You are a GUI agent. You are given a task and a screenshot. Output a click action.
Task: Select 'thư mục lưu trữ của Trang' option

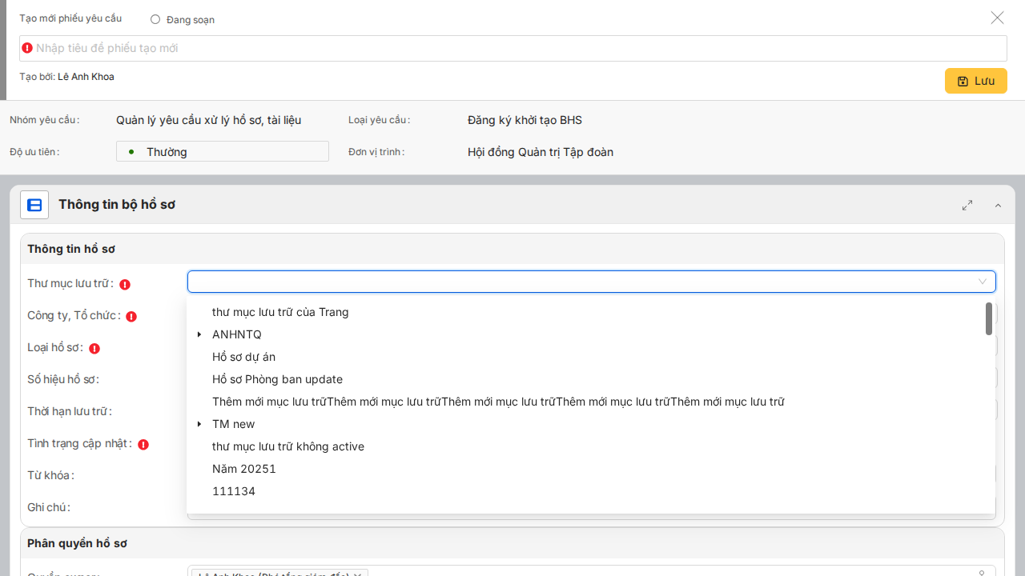point(280,312)
